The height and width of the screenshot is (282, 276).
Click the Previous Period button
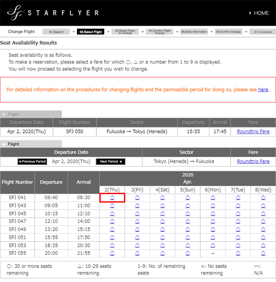[32, 161]
